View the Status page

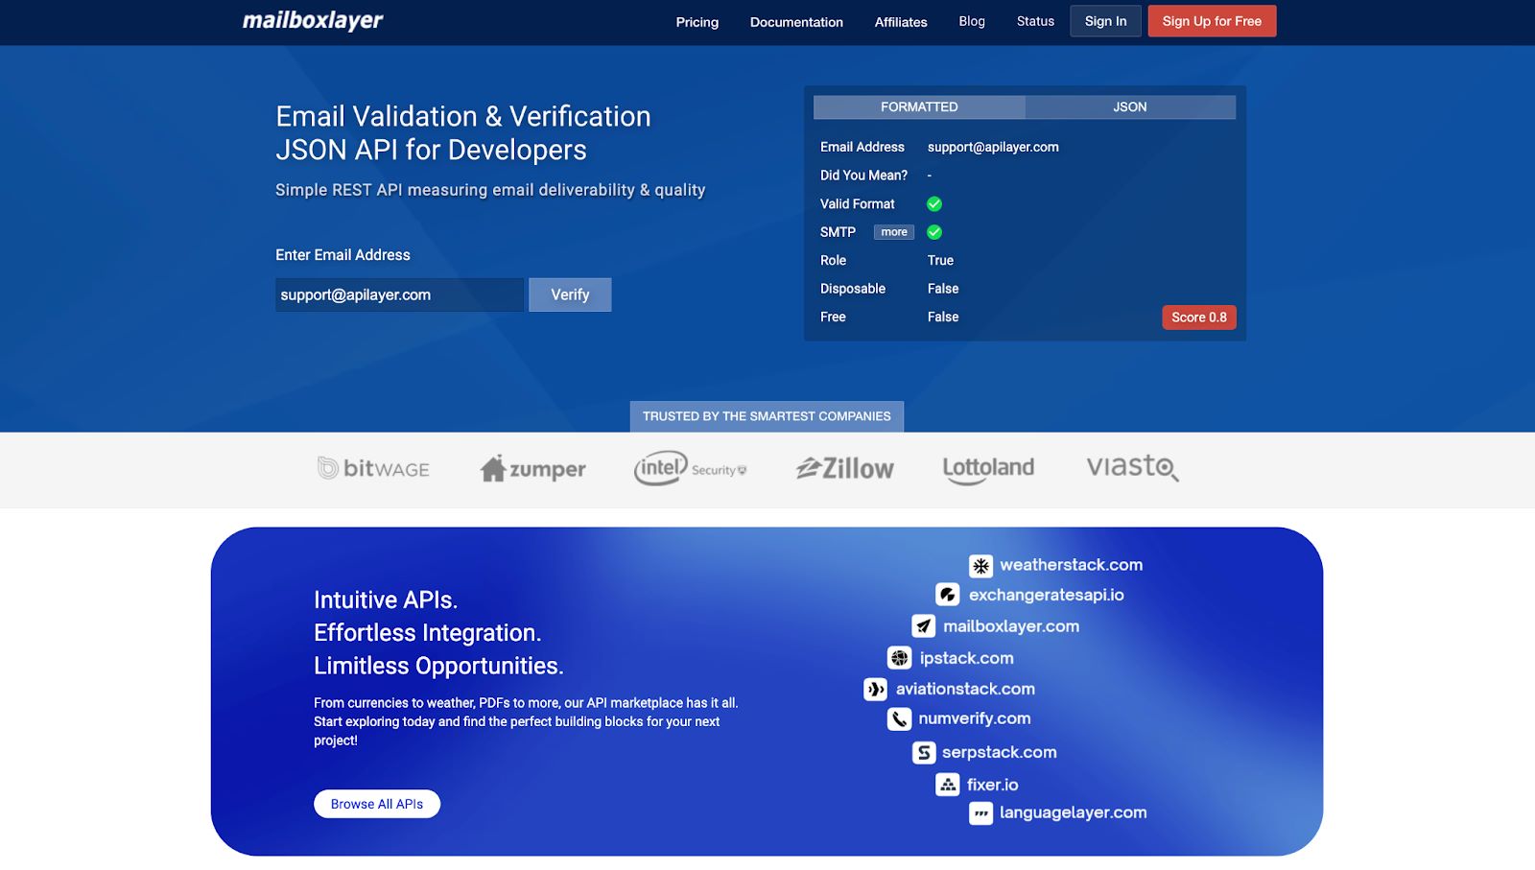click(x=1035, y=21)
